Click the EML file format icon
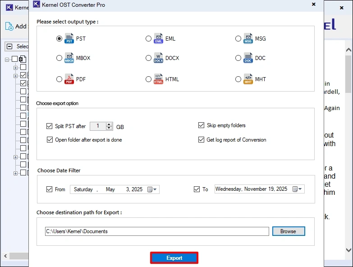 pyautogui.click(x=159, y=38)
